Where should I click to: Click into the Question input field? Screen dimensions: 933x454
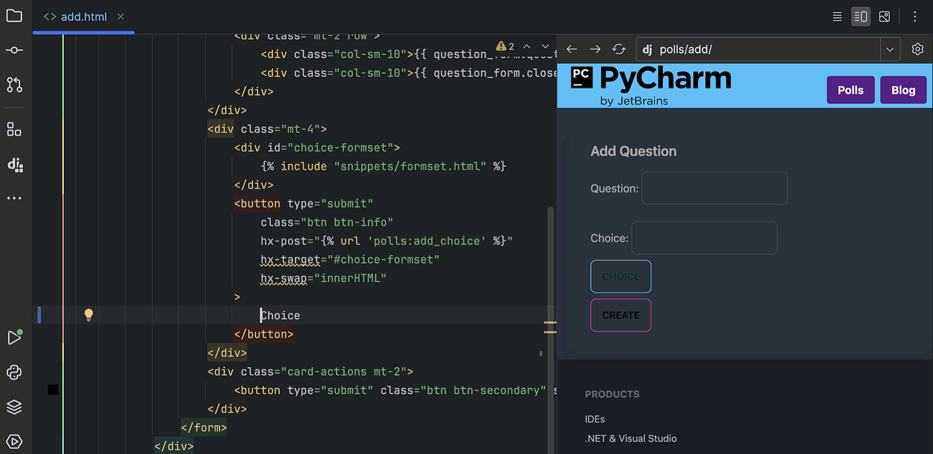pos(715,188)
